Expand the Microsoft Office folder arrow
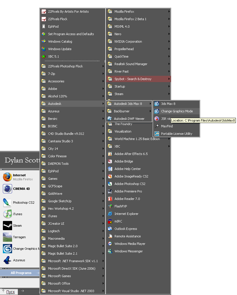This screenshot has height=295, width=237. click(x=103, y=283)
